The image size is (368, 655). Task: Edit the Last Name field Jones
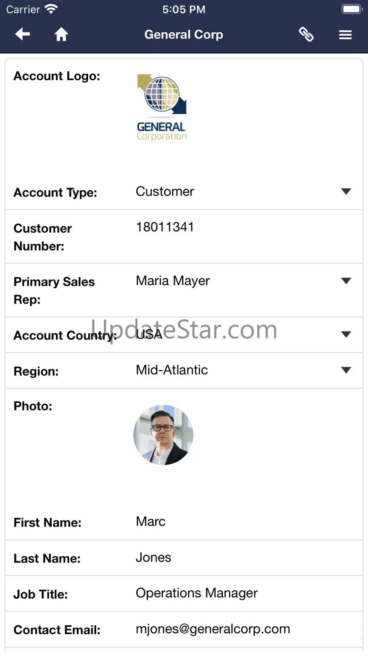coord(154,558)
